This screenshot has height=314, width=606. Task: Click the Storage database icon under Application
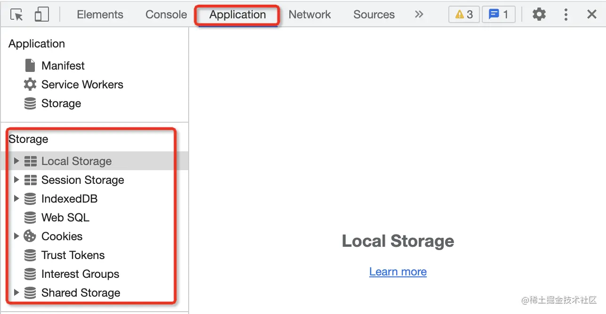click(x=30, y=103)
